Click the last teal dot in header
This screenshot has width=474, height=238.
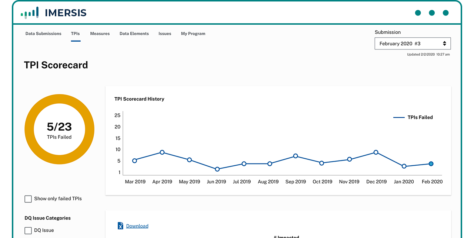click(x=446, y=13)
